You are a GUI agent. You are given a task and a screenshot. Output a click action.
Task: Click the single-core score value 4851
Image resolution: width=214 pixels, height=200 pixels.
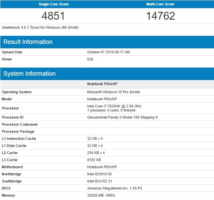click(53, 16)
